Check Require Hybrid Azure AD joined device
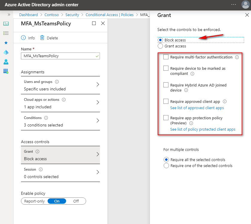This screenshot has height=224, width=251. point(166,85)
